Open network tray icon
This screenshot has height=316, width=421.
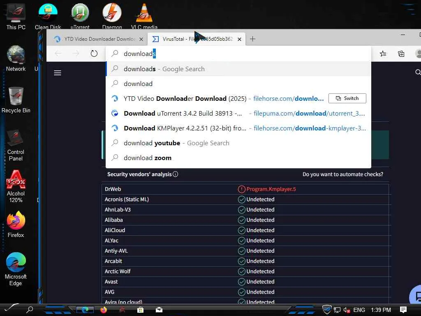pyautogui.click(x=337, y=310)
